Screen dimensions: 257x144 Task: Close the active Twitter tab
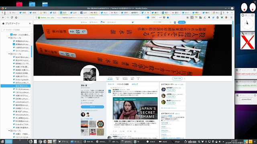click(x=148, y=12)
